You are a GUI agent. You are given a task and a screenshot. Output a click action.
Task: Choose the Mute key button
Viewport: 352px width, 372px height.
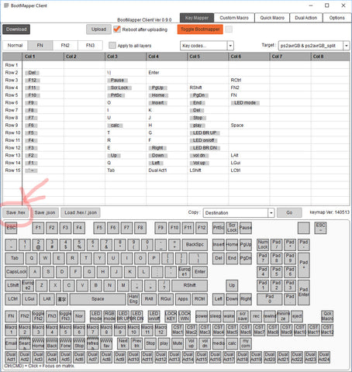coord(178,343)
